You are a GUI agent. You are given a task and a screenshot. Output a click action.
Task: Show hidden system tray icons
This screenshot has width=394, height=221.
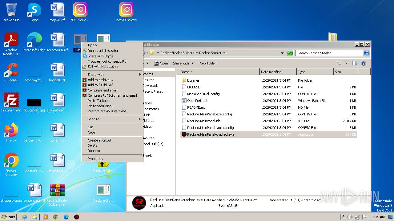click(x=343, y=217)
